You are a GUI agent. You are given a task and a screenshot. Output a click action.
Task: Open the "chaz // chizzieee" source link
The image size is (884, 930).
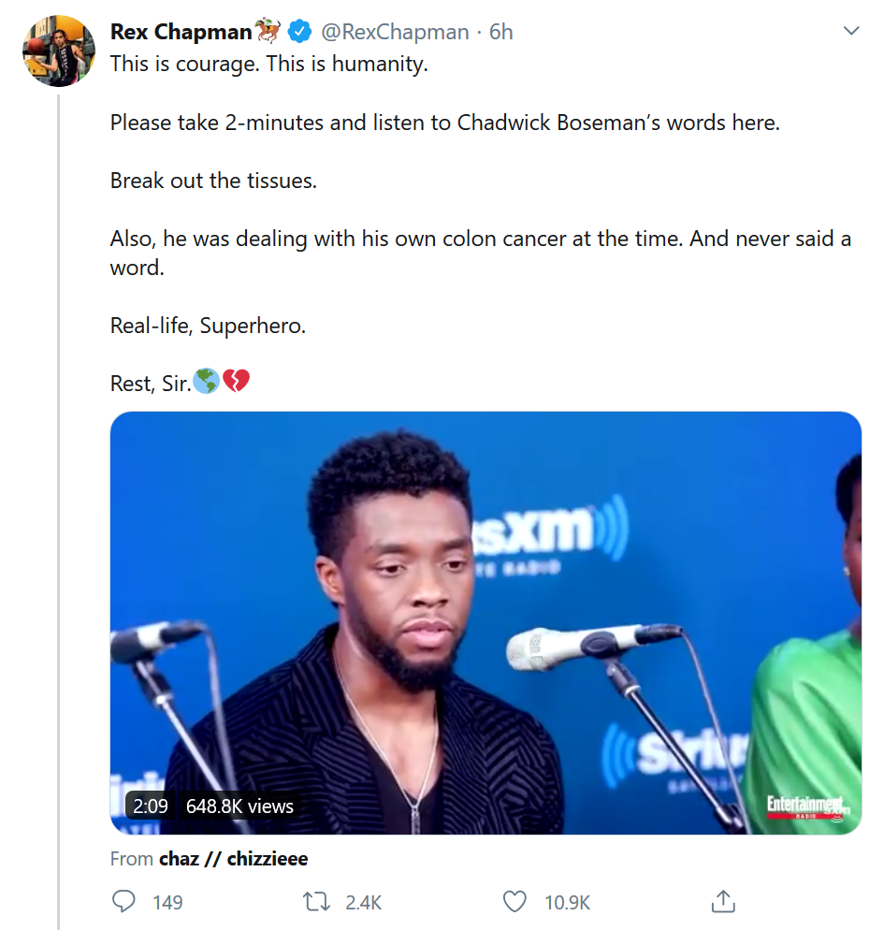click(x=233, y=858)
